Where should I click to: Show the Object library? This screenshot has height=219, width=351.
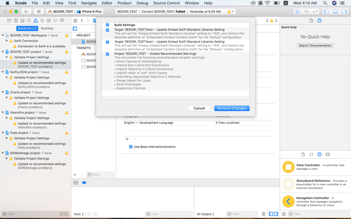coord(319,154)
